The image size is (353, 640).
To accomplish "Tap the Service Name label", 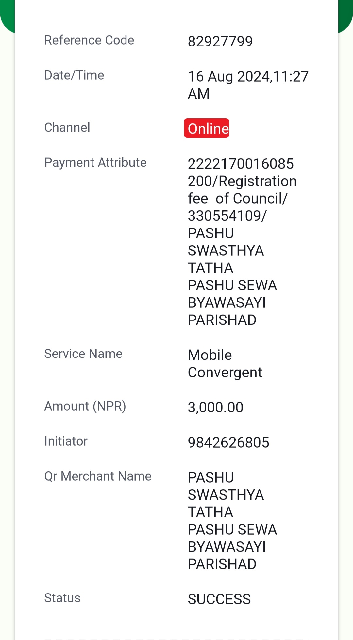I will coord(83,354).
